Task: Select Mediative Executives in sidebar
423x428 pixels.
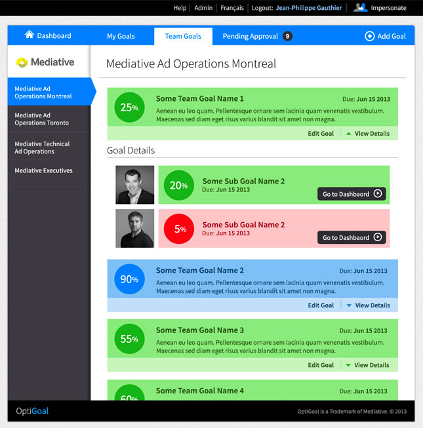Action: pyautogui.click(x=43, y=170)
